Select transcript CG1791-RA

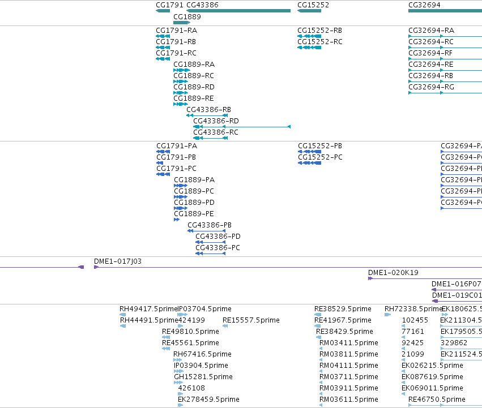177,31
